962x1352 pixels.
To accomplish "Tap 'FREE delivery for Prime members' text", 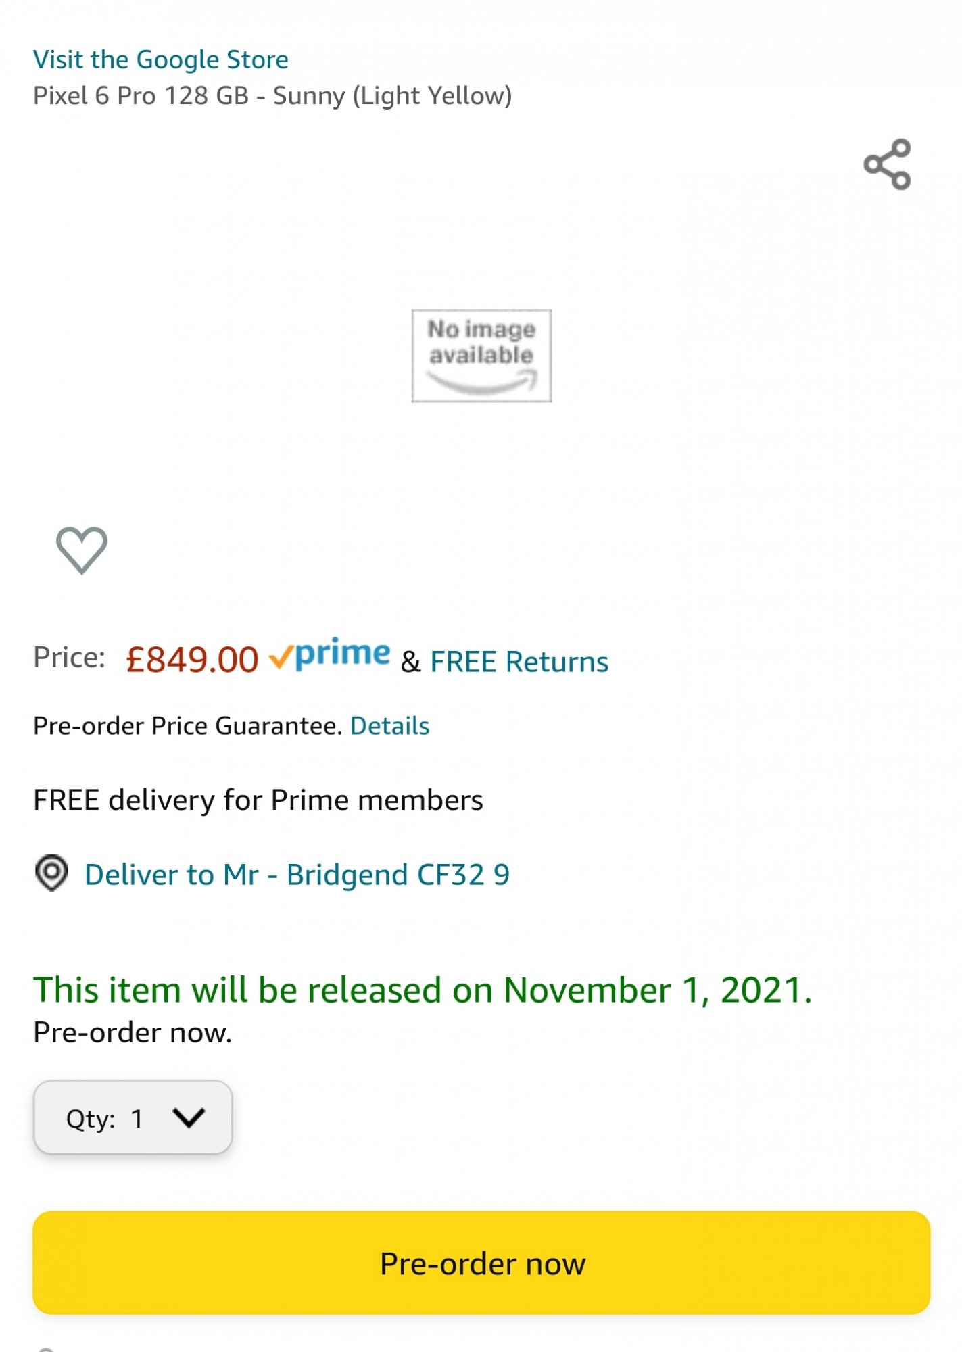I will [x=258, y=800].
